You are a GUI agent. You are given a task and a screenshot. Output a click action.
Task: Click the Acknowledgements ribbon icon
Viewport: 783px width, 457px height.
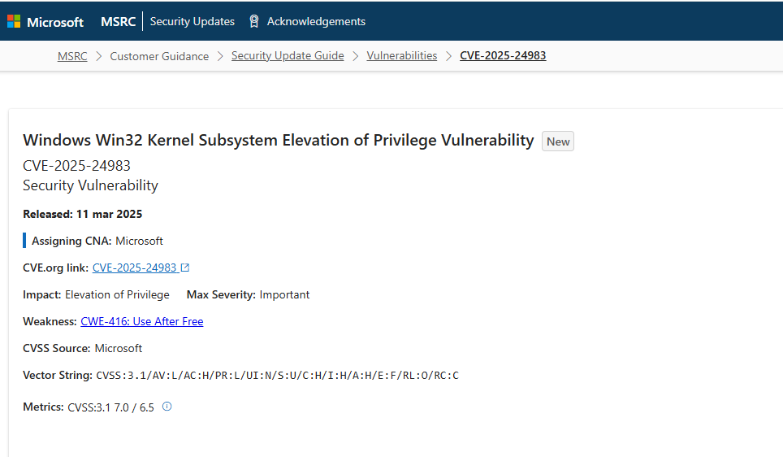254,22
